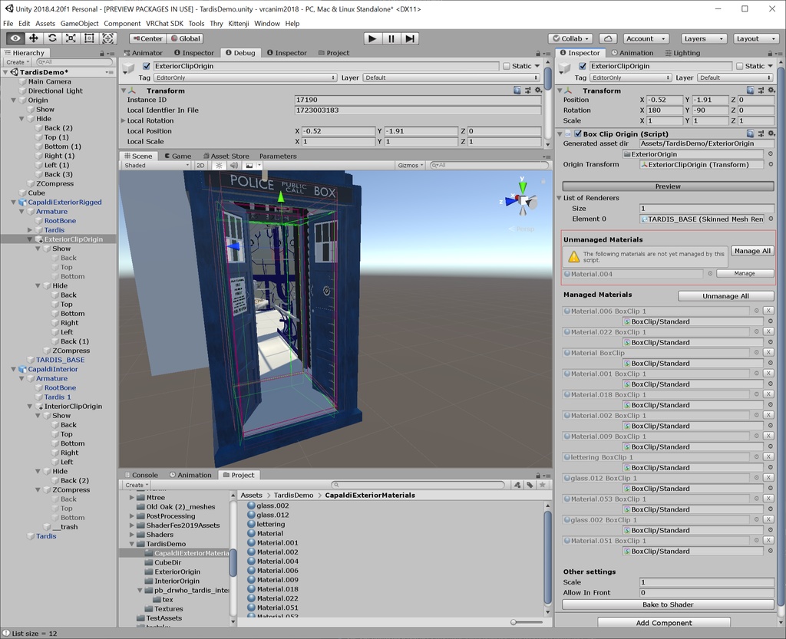
Task: Select the Scale tool
Action: pyautogui.click(x=70, y=38)
